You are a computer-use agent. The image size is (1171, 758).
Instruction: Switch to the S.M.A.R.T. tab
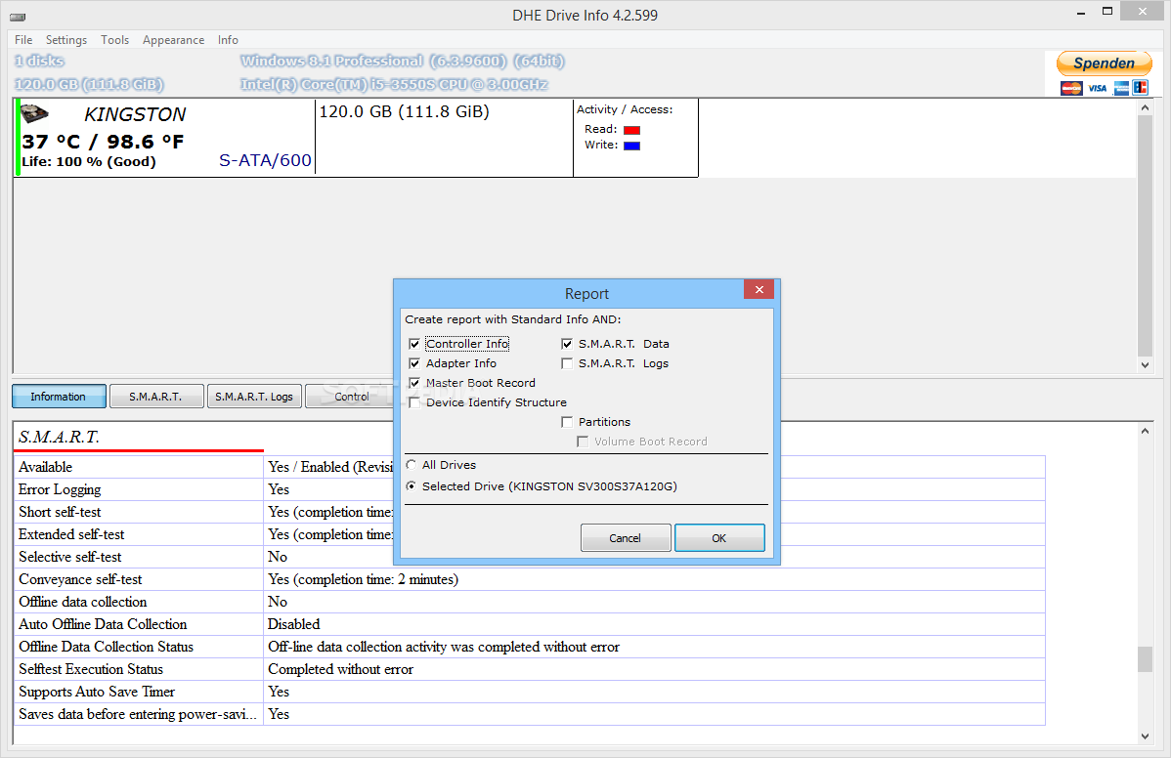pyautogui.click(x=156, y=397)
